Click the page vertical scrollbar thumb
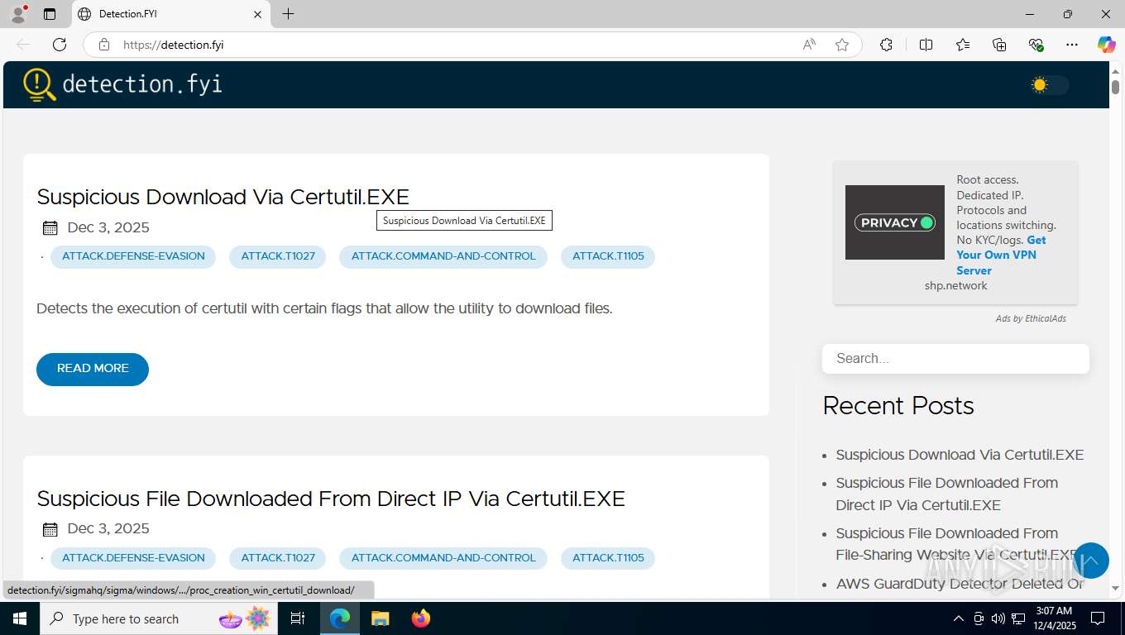This screenshot has width=1125, height=635. point(1115,86)
